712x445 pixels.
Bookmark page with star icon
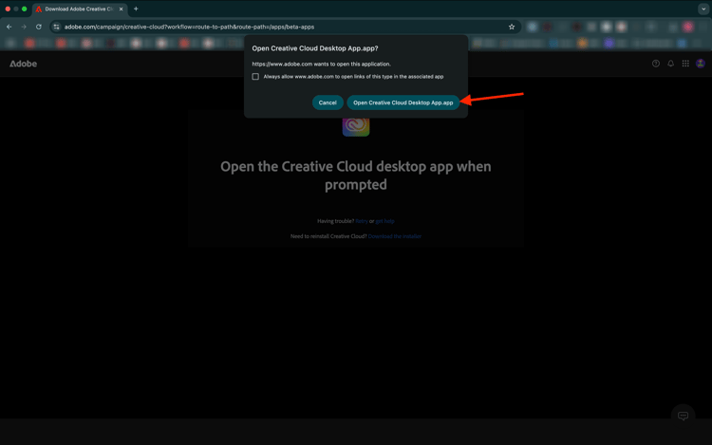click(512, 27)
